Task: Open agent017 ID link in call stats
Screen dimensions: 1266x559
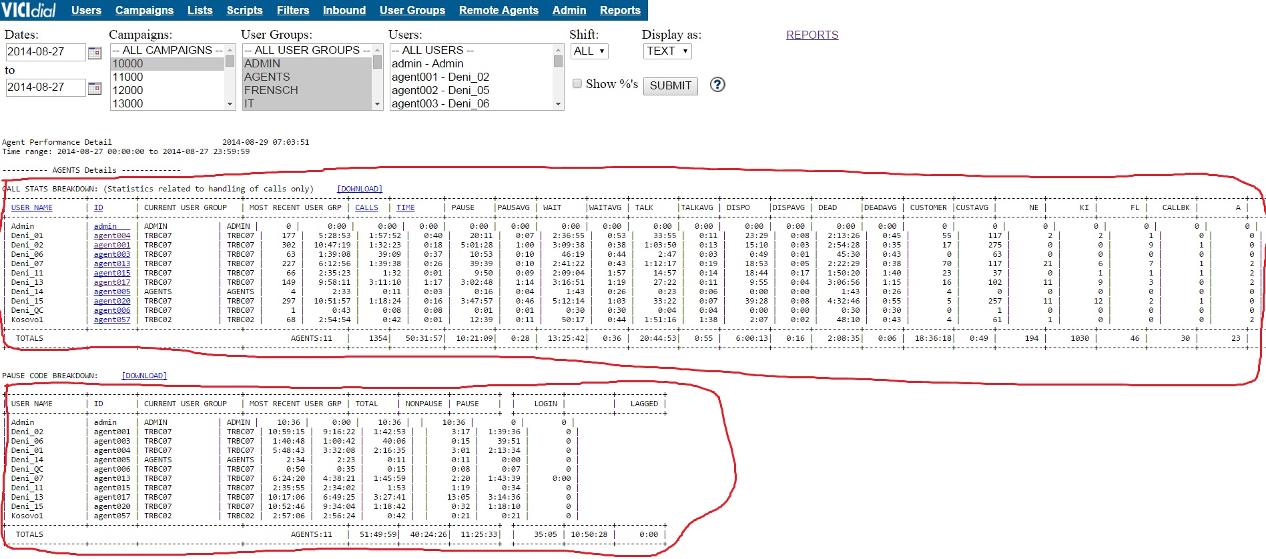Action: point(112,283)
